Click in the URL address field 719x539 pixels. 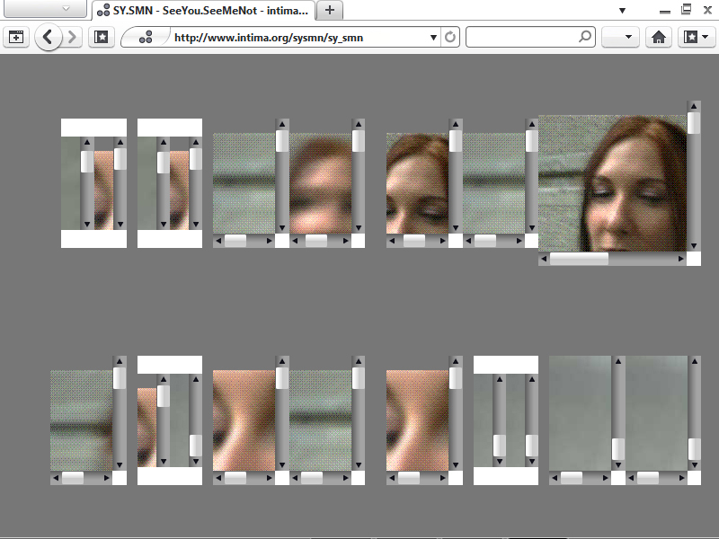point(297,38)
